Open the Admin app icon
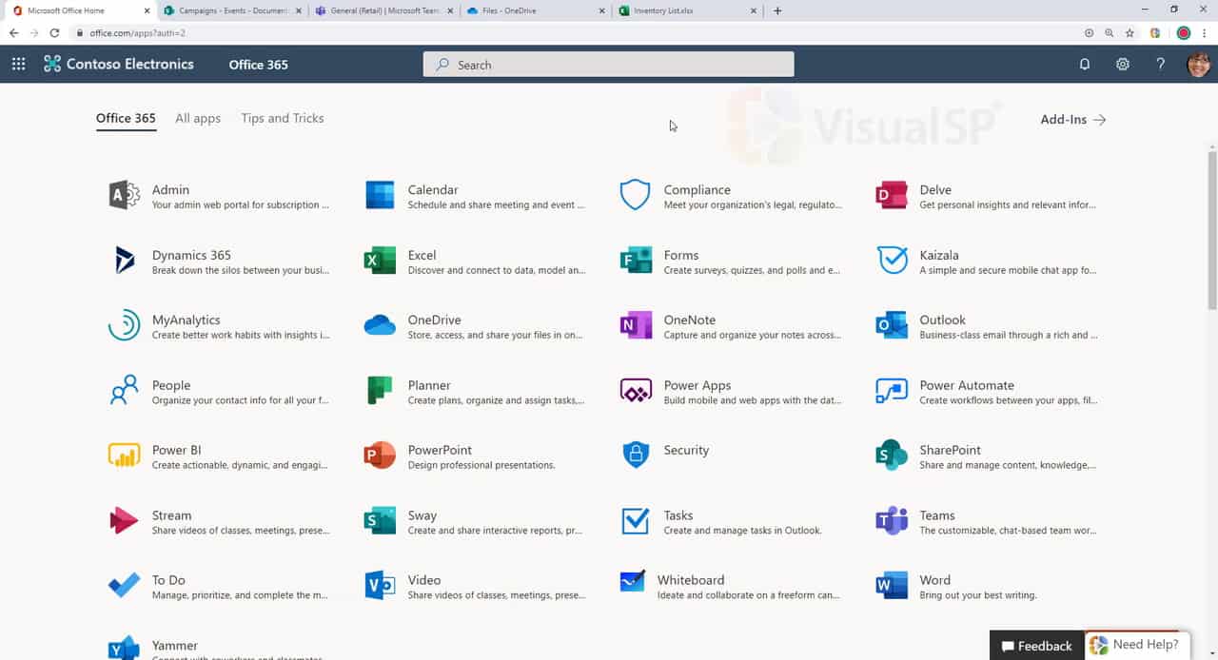 click(125, 195)
